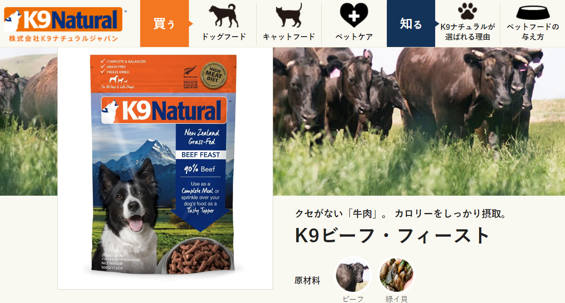This screenshot has width=565, height=303.
Task: Open the 買う (Buy) menu tab
Action: (x=164, y=23)
